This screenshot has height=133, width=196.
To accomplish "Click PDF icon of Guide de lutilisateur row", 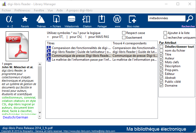I will click(x=49, y=52).
